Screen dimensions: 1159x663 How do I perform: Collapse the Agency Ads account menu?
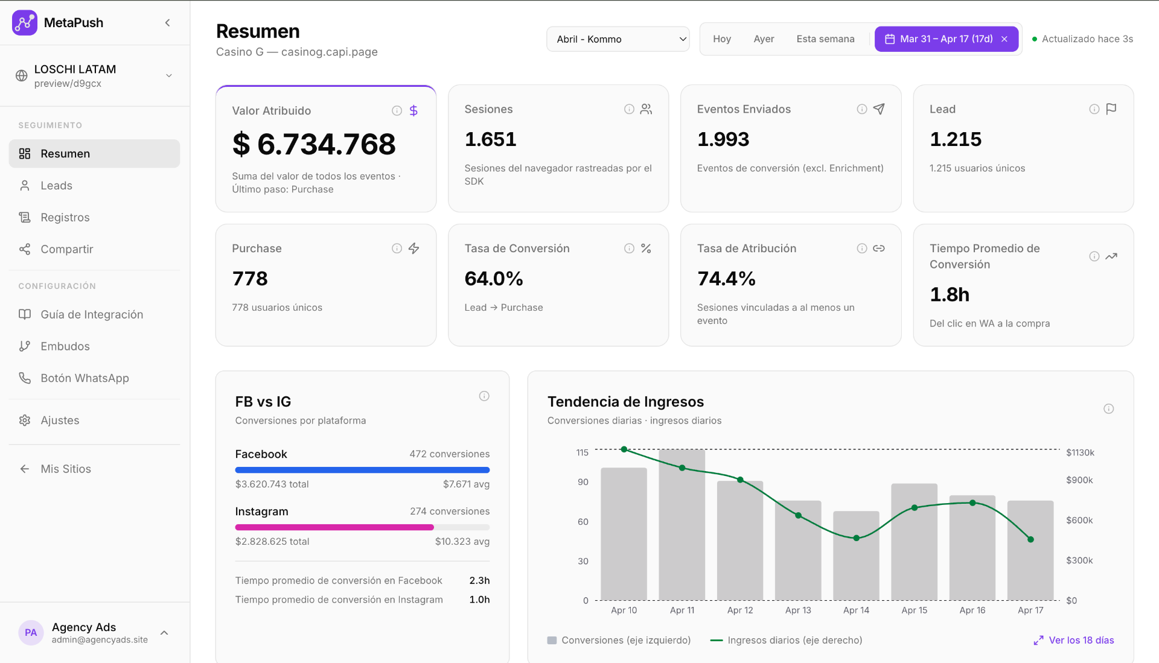click(164, 633)
